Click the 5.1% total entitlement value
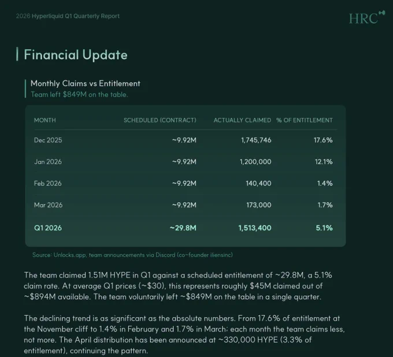Viewport: 393px width, 357px height. point(324,228)
